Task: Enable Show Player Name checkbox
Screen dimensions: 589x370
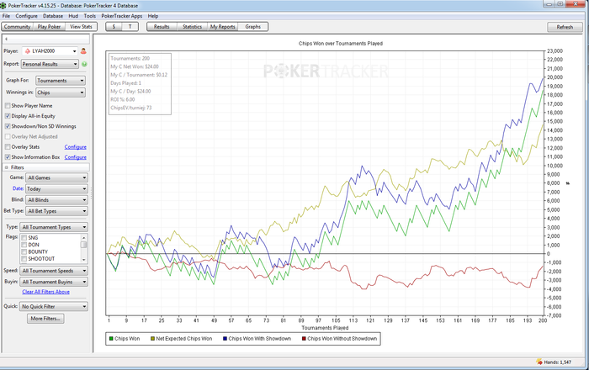Action: coord(8,105)
